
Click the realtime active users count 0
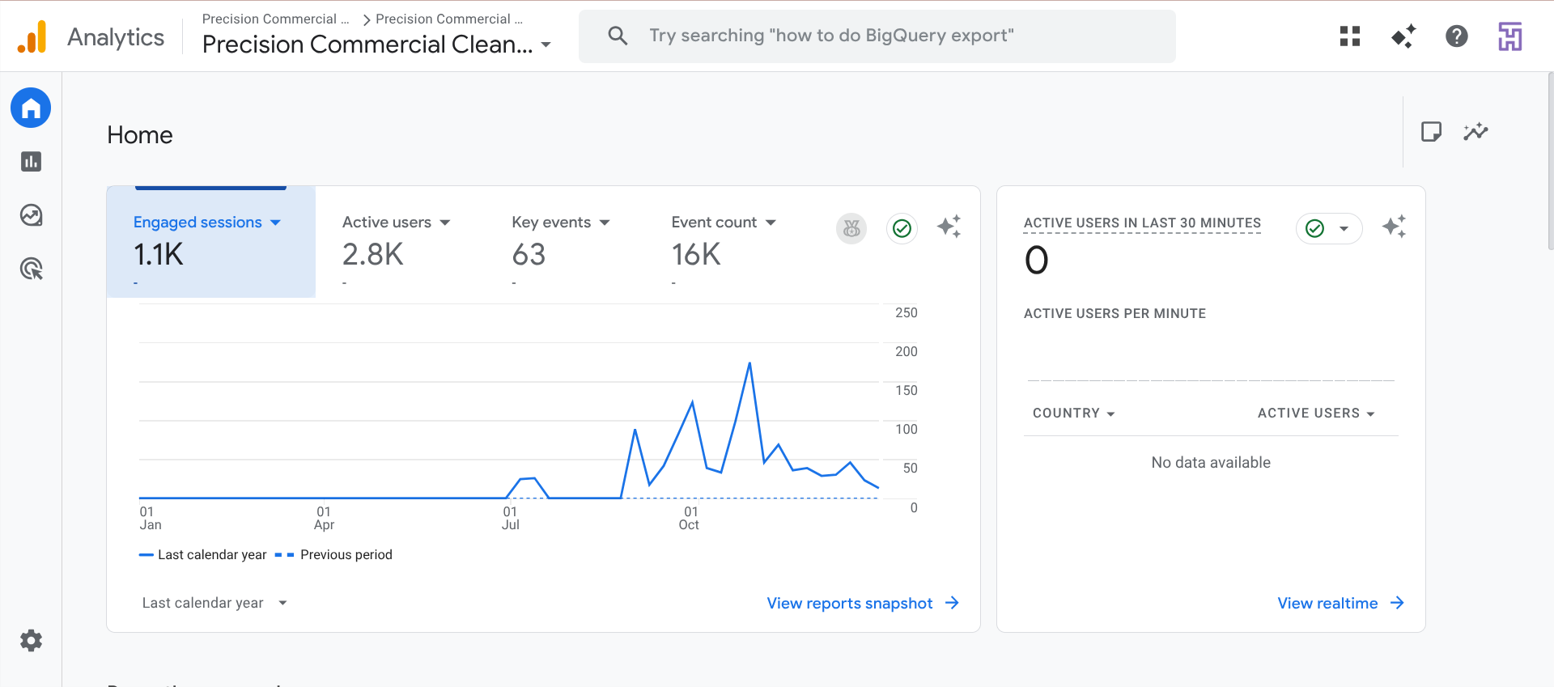[1037, 261]
